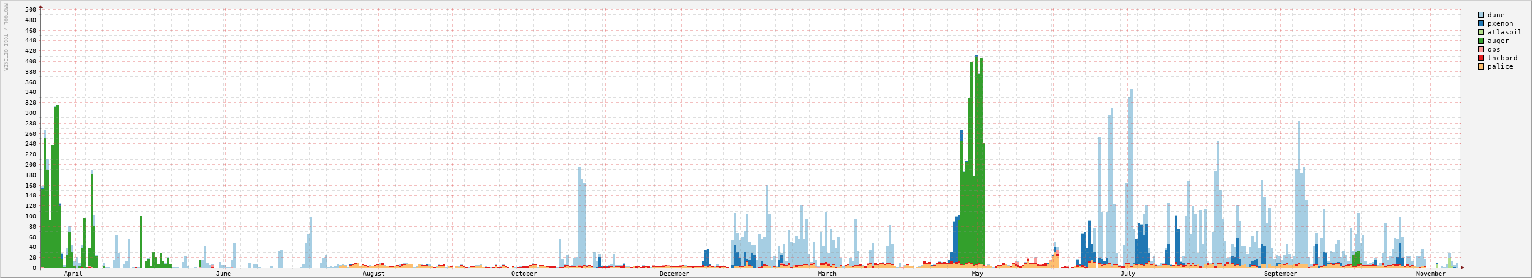Click the June label on the time axis
This screenshot has width=1532, height=278.
pos(223,274)
